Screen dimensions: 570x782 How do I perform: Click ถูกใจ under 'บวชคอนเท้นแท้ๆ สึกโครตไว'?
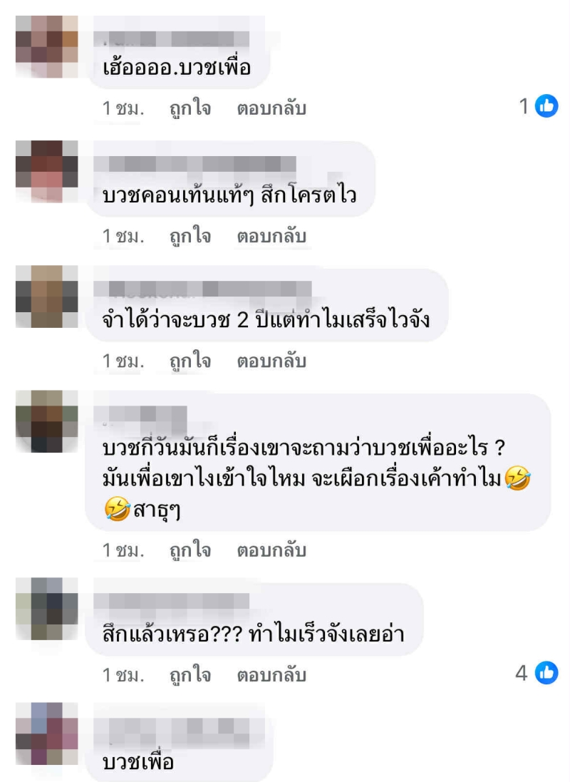click(190, 236)
